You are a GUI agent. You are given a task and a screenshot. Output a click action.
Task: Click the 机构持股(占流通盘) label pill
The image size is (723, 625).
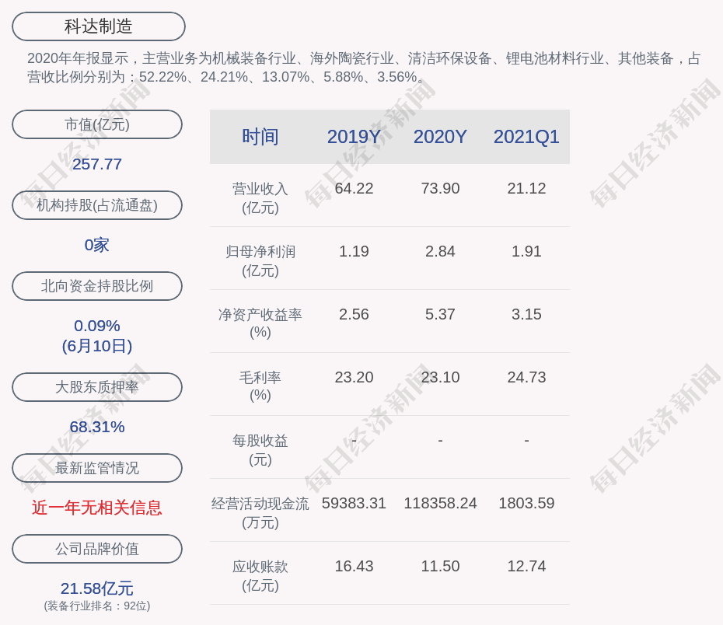(x=97, y=205)
